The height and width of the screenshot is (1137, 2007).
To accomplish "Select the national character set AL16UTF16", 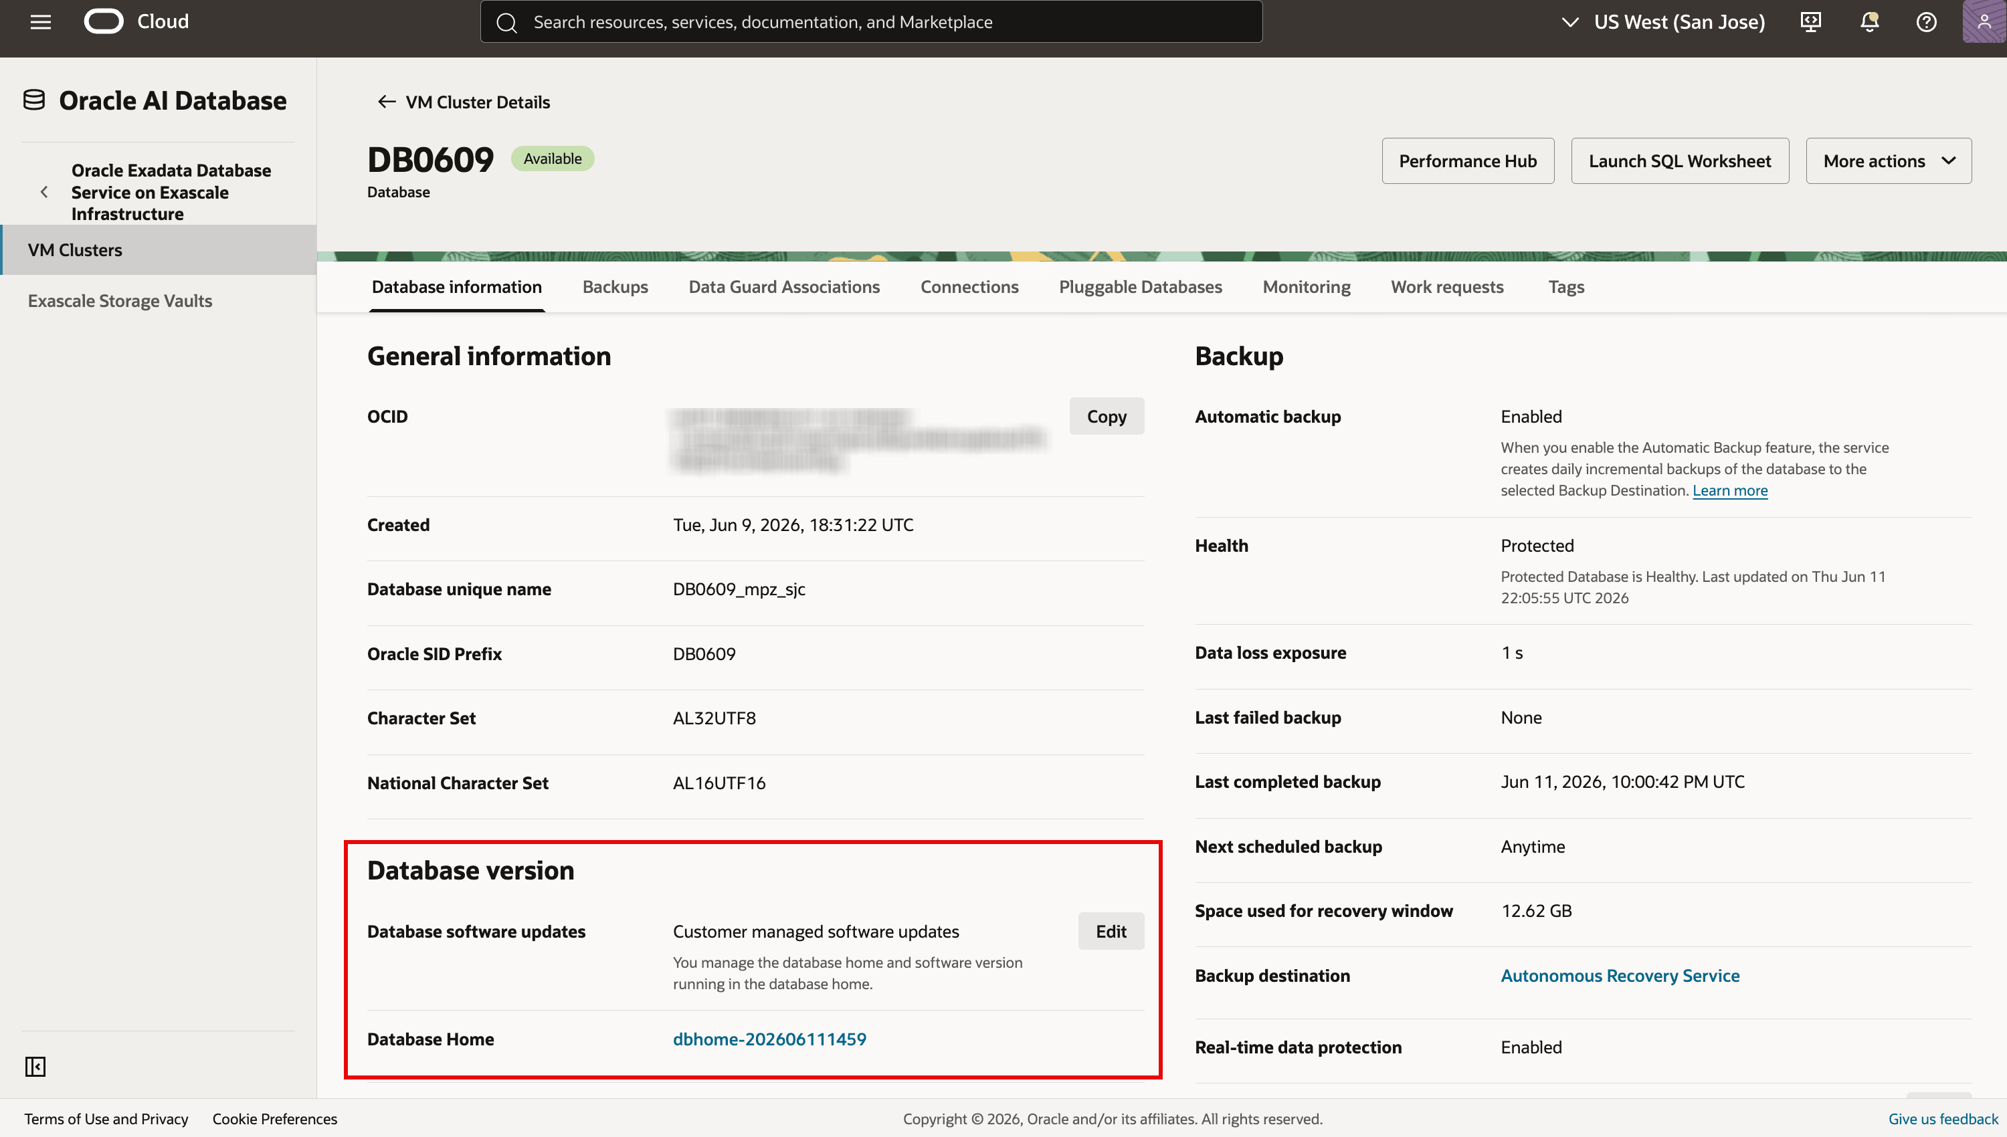I will click(719, 783).
